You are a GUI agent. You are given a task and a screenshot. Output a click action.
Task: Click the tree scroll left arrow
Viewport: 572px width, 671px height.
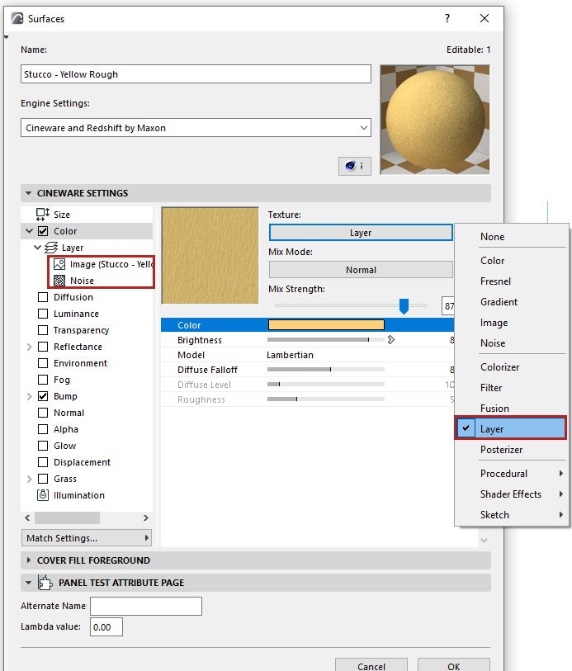click(27, 517)
